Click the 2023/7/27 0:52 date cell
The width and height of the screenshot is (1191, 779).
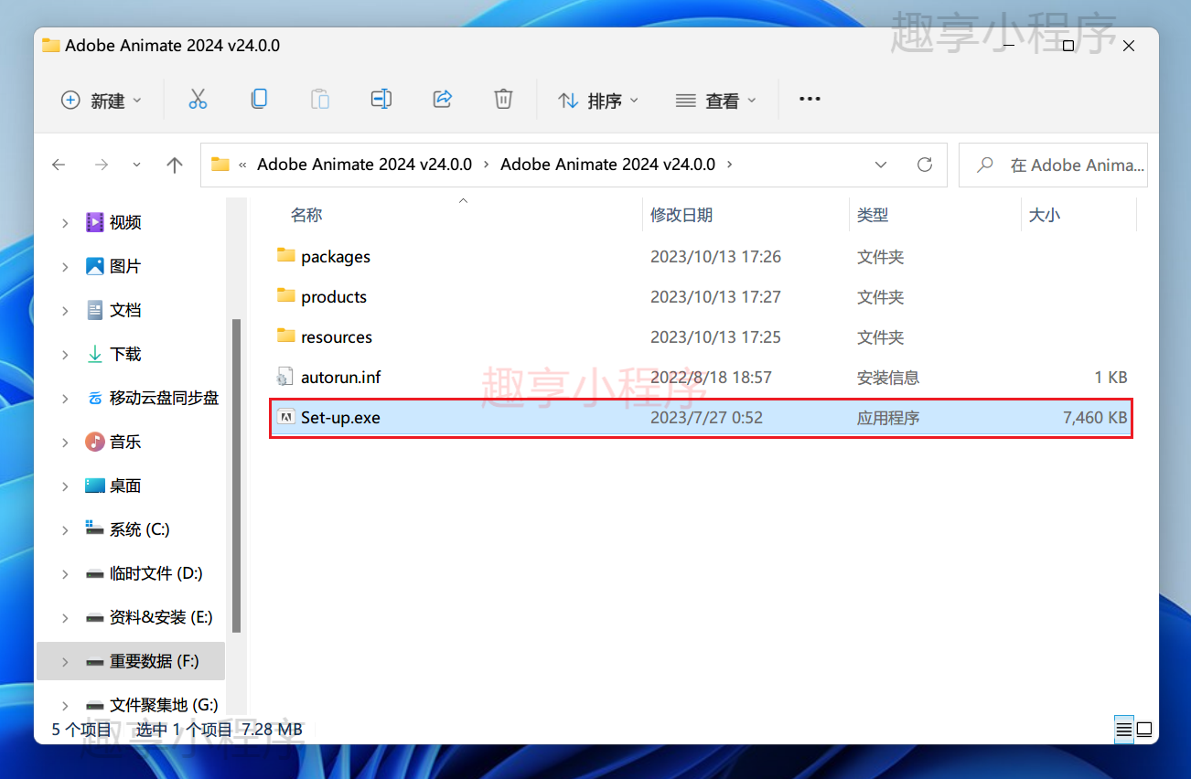706,418
